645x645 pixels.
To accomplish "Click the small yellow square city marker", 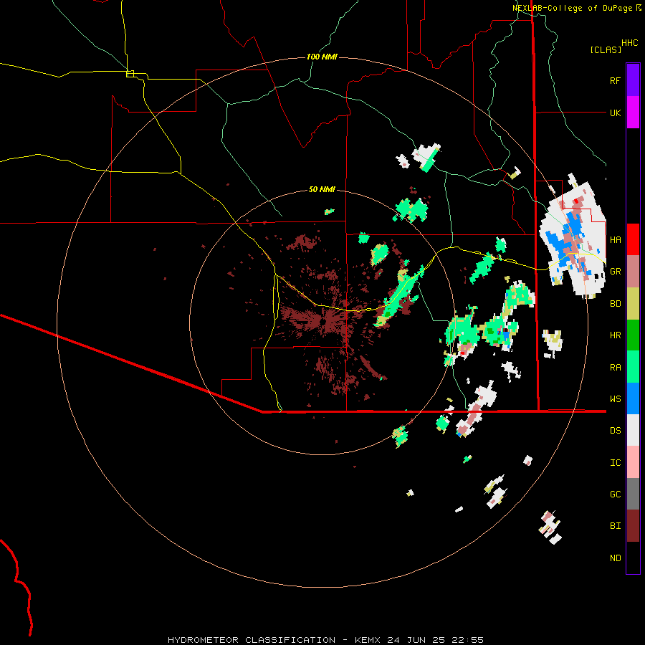I will pos(130,74).
